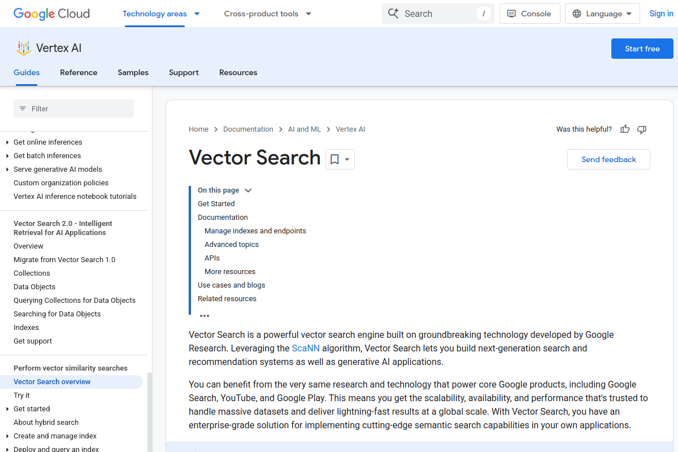Click the Vertex AI product icon
The height and width of the screenshot is (452, 678).
coord(23,48)
